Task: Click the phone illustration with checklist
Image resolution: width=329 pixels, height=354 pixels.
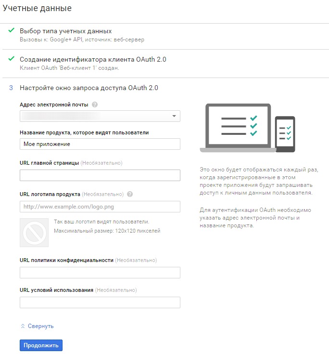Action: (x=285, y=134)
